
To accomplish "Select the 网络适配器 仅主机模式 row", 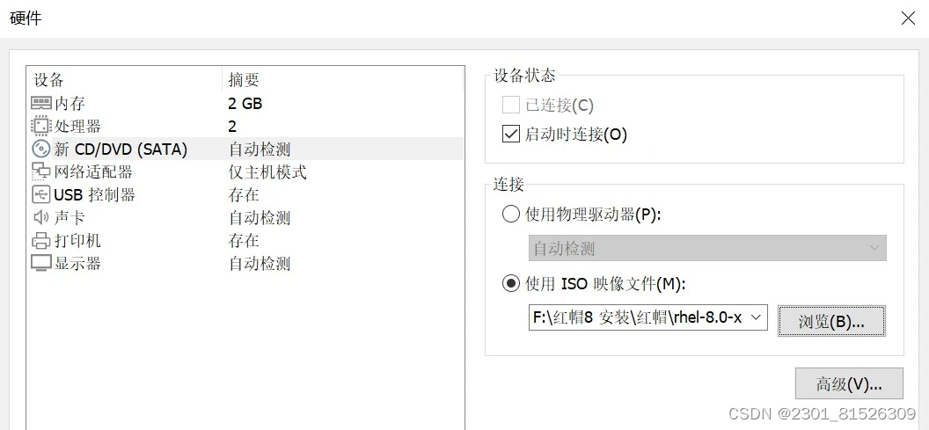I will pos(245,171).
